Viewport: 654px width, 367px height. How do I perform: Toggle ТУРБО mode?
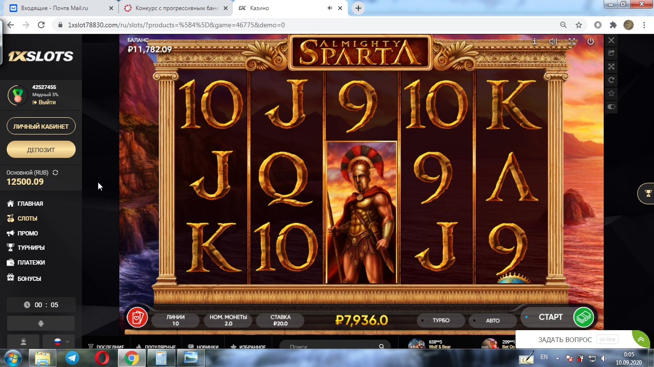pyautogui.click(x=441, y=320)
